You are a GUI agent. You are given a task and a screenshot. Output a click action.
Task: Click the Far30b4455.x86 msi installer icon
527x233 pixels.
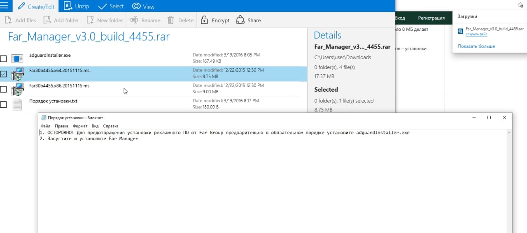pos(17,89)
